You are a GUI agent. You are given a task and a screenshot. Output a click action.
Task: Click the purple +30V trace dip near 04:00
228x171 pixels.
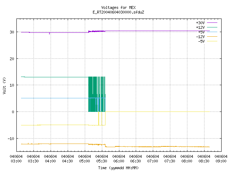click(50, 33)
